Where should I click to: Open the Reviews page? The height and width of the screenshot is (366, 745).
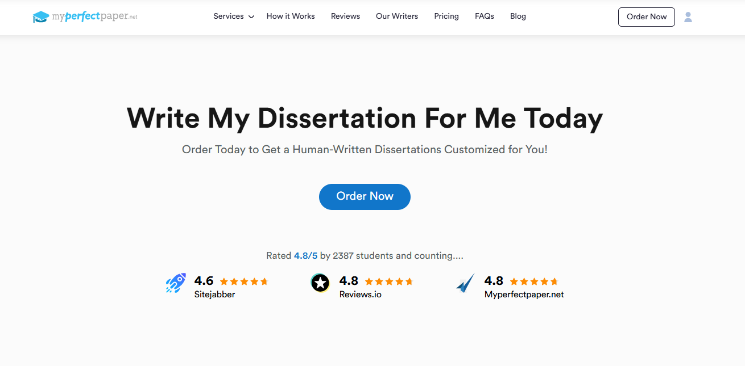click(345, 16)
